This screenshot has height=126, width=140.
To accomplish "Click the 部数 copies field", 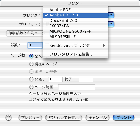I will point(35,45).
